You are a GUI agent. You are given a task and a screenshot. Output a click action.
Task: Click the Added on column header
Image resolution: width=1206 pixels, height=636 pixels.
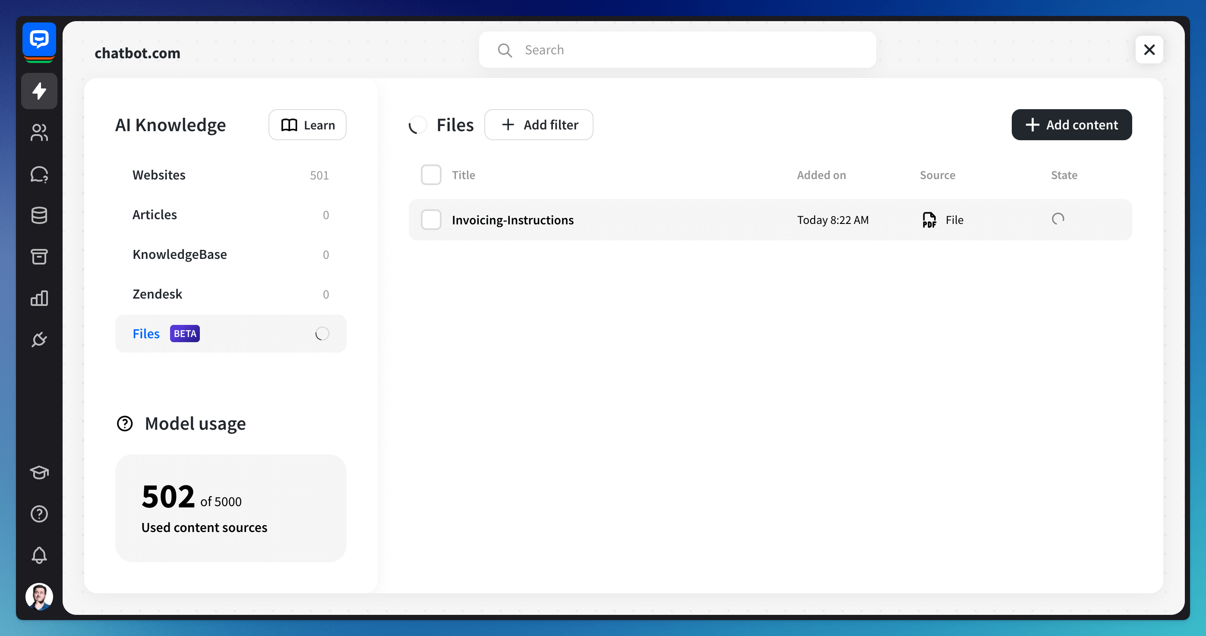click(x=822, y=175)
